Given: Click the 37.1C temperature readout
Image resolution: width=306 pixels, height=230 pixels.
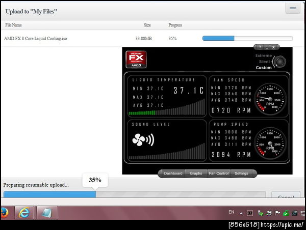Looking at the screenshot, I should click(x=189, y=91).
